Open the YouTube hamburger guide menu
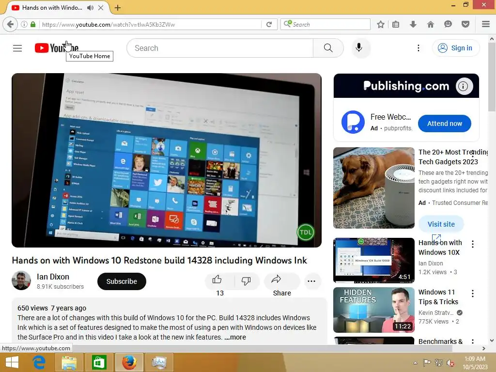 [17, 48]
